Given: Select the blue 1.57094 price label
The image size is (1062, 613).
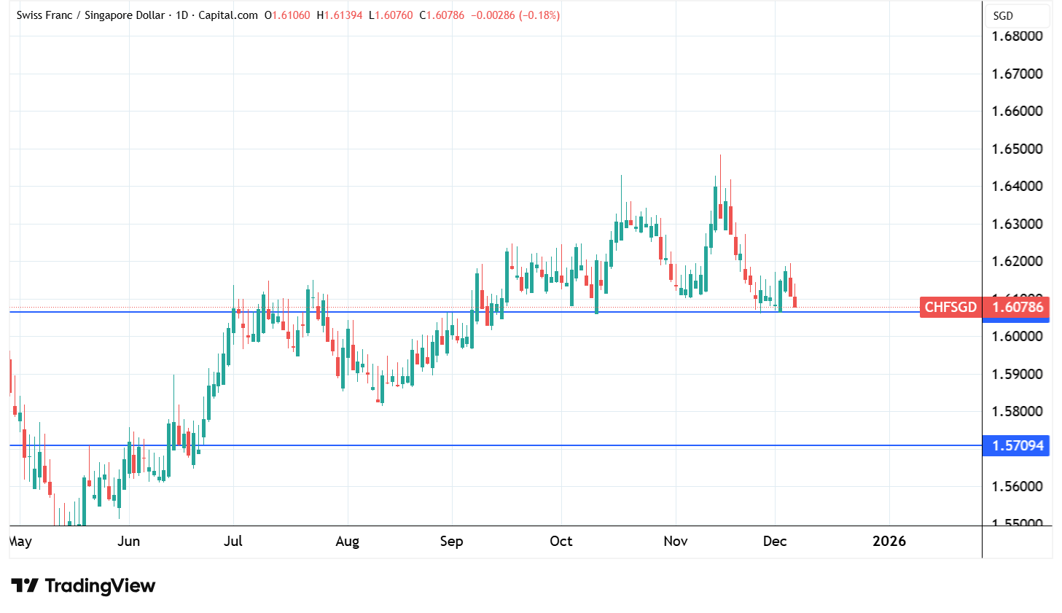Looking at the screenshot, I should click(x=1017, y=445).
